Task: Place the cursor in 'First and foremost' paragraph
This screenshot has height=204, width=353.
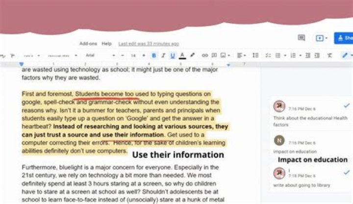Action: (124, 122)
